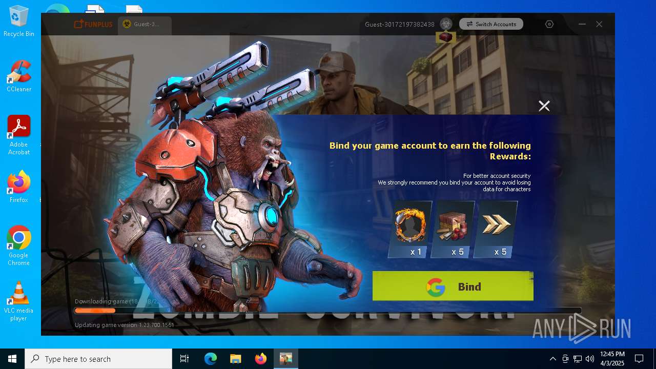This screenshot has width=656, height=369.
Task: Click the taskbar search box
Action: (98, 359)
